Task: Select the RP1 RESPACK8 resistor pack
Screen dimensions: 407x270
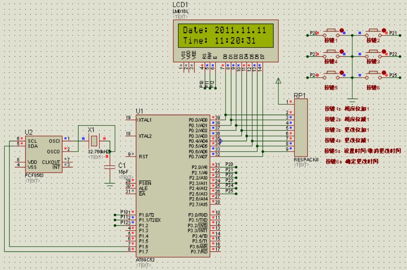Action: [300, 127]
